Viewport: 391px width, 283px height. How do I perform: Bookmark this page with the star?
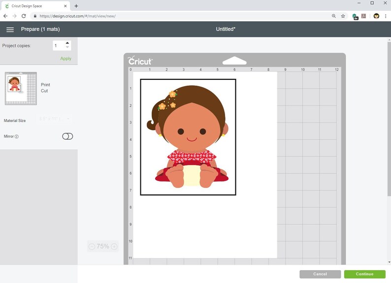coord(343,16)
